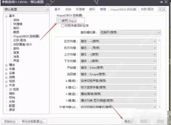Open the Y键(黄) action dropdown

pos(118,101)
